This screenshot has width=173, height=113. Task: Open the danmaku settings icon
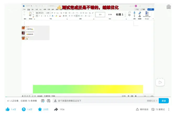[x=48, y=101]
